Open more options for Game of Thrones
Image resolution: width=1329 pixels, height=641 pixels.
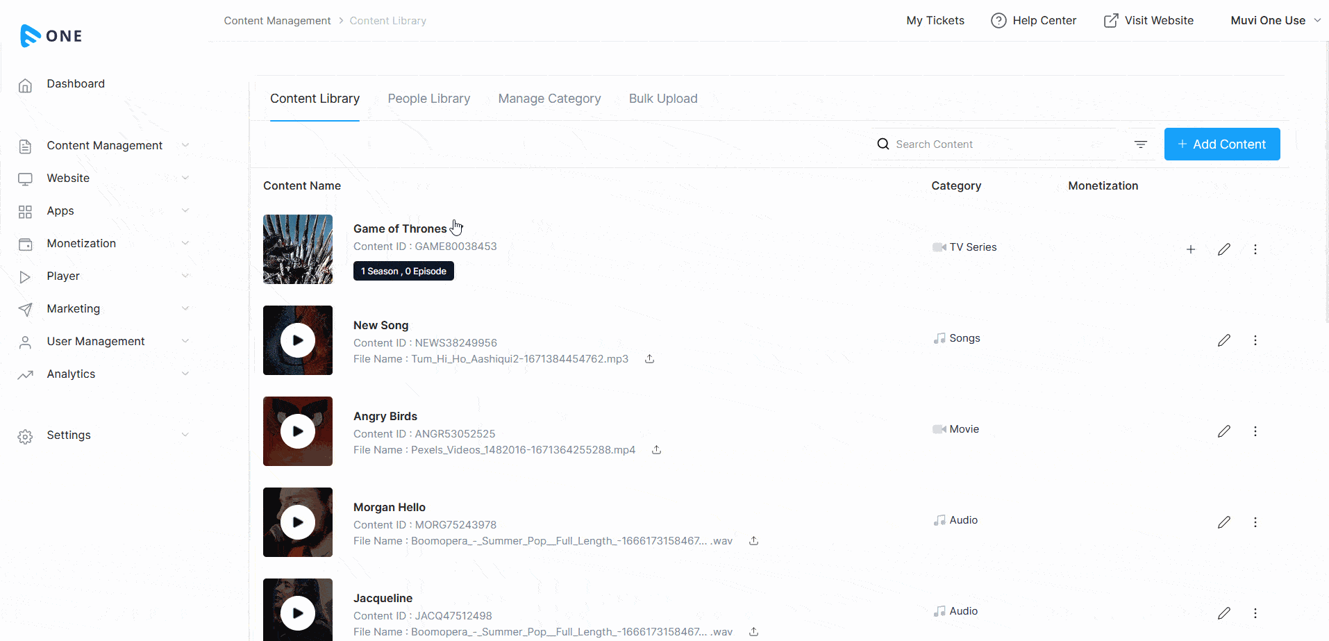click(1255, 249)
